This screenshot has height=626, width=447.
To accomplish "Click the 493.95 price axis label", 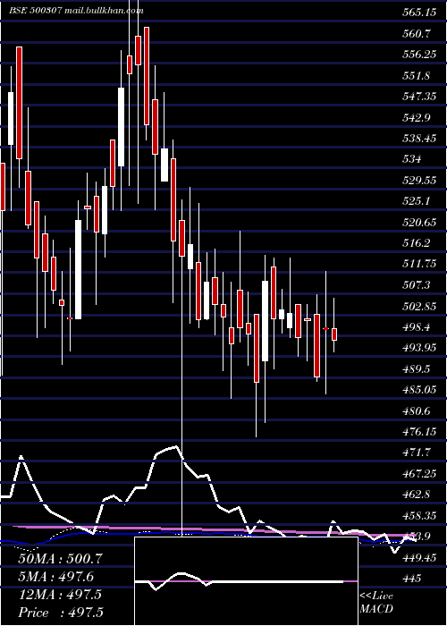I will (x=418, y=348).
